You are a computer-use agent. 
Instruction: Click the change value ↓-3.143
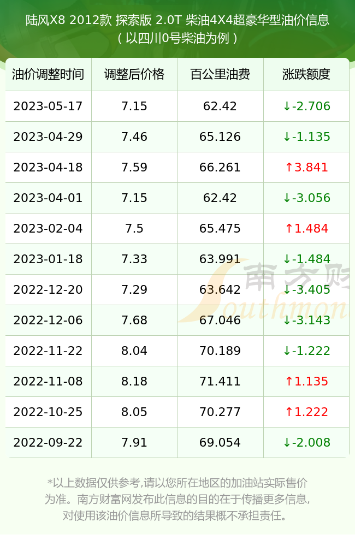pyautogui.click(x=306, y=321)
